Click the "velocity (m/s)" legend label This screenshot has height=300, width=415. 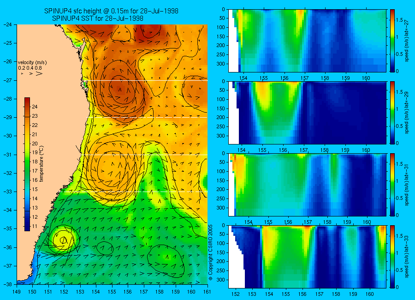pyautogui.click(x=32, y=63)
